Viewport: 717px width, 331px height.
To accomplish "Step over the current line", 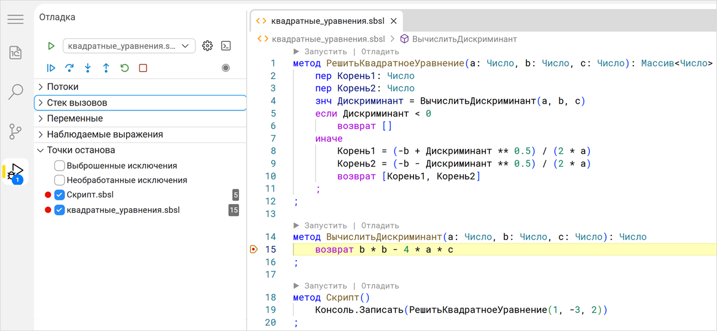I will (69, 68).
